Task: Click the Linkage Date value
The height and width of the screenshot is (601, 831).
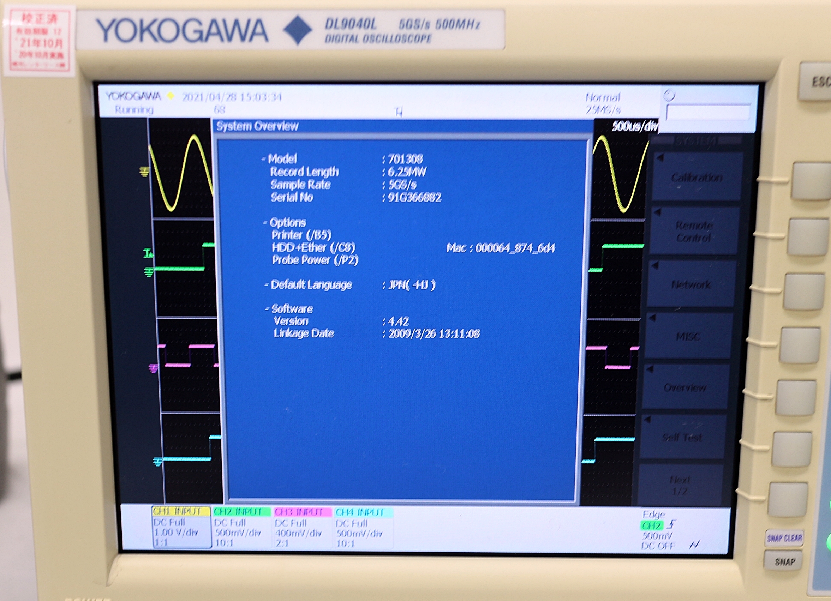Action: point(434,333)
